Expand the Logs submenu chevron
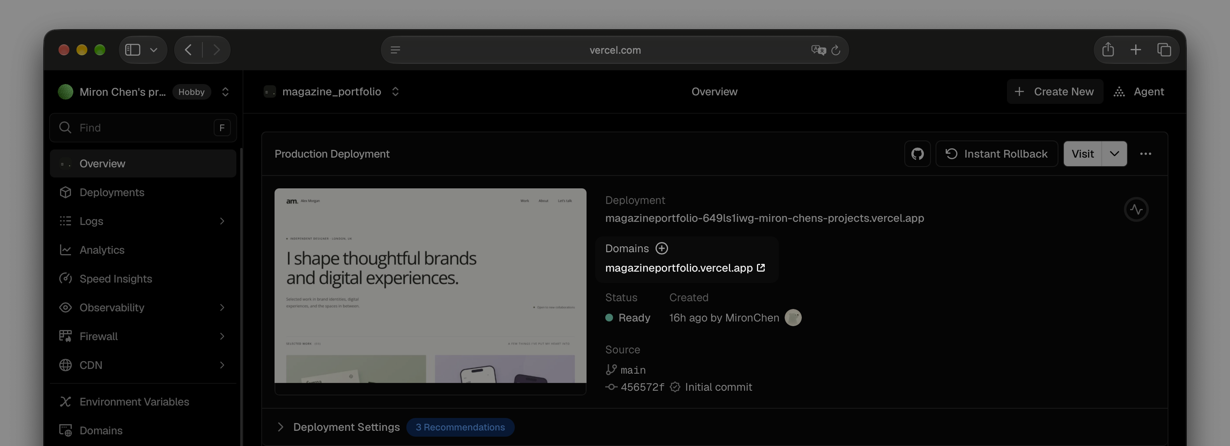This screenshot has width=1230, height=446. pos(222,221)
